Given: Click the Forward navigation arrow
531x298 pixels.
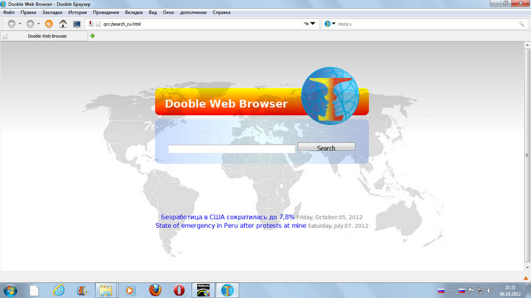Looking at the screenshot, I should pyautogui.click(x=30, y=24).
